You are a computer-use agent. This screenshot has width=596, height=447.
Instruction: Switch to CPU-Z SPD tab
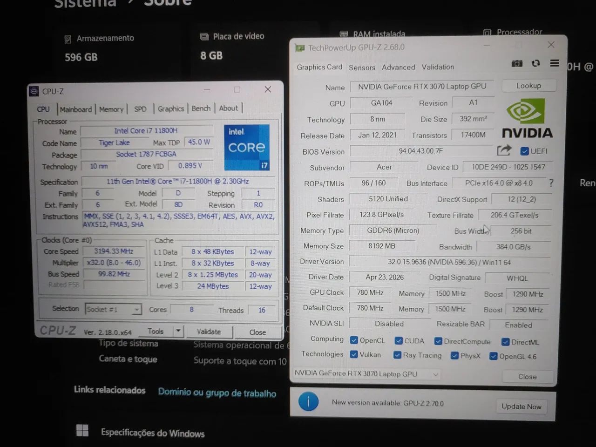[x=140, y=109]
